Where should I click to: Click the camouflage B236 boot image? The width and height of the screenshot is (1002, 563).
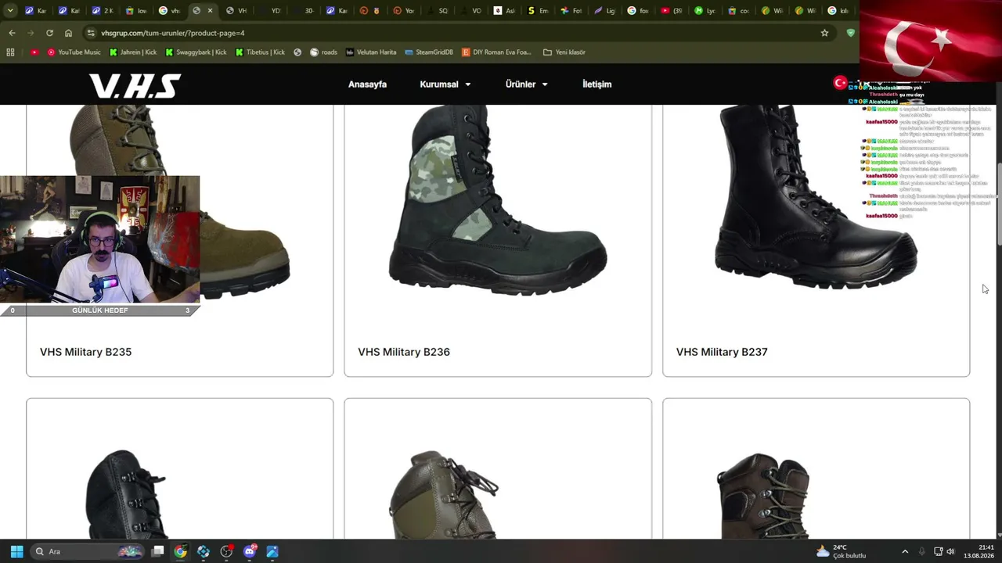[498, 201]
